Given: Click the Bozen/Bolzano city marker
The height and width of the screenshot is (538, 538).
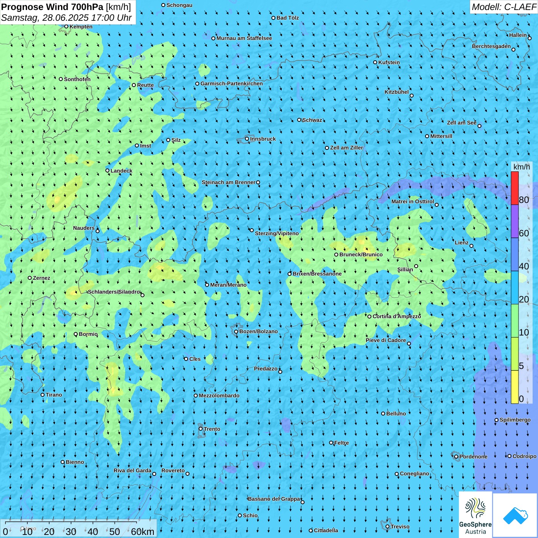Looking at the screenshot, I should (236, 332).
